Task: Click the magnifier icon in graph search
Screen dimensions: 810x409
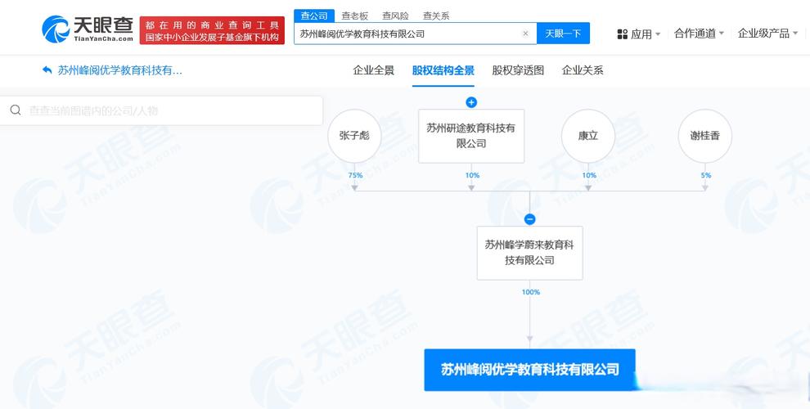Action: [16, 110]
